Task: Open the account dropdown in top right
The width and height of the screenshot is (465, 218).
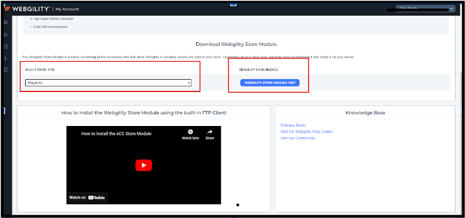Action: (x=425, y=9)
